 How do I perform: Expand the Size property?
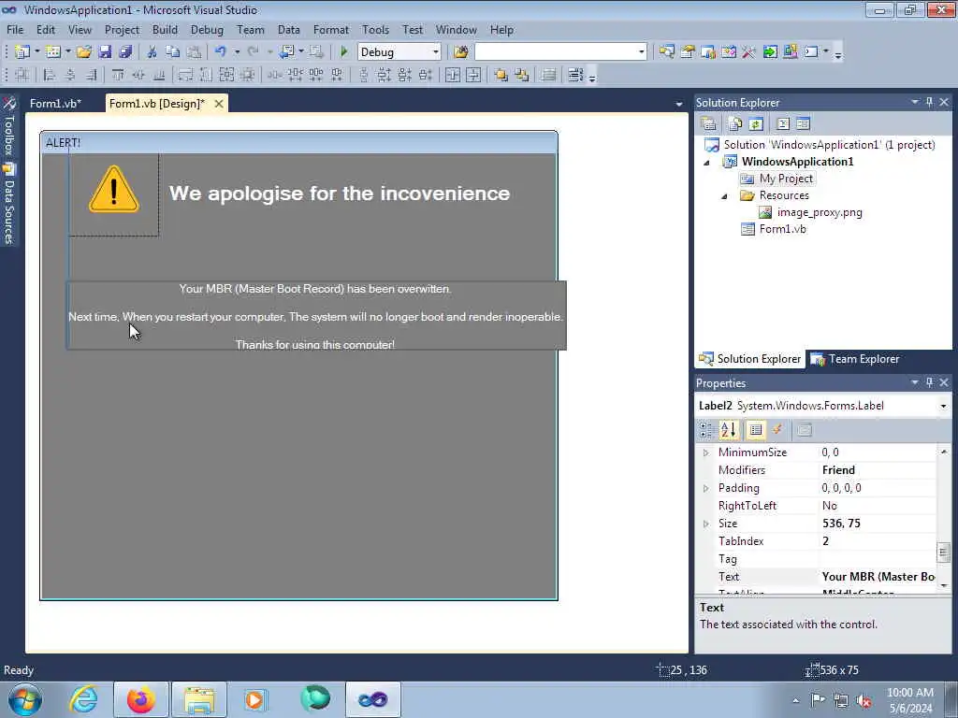[705, 524]
